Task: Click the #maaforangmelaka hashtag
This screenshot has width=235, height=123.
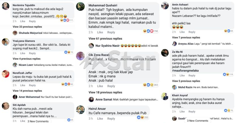Action: [185, 71]
